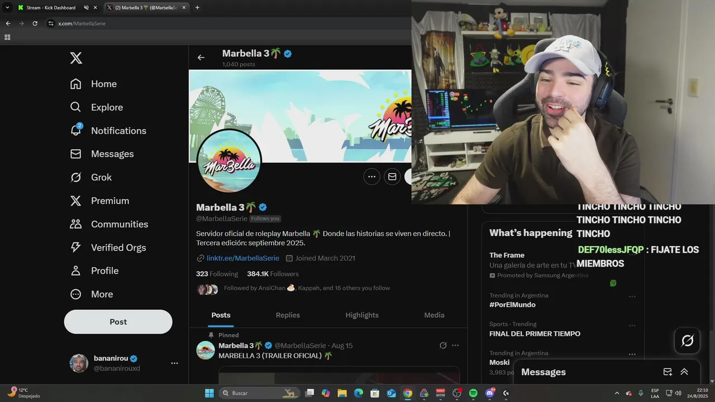The image size is (715, 402).
Task: Switch to the Replies tab
Action: tap(288, 315)
